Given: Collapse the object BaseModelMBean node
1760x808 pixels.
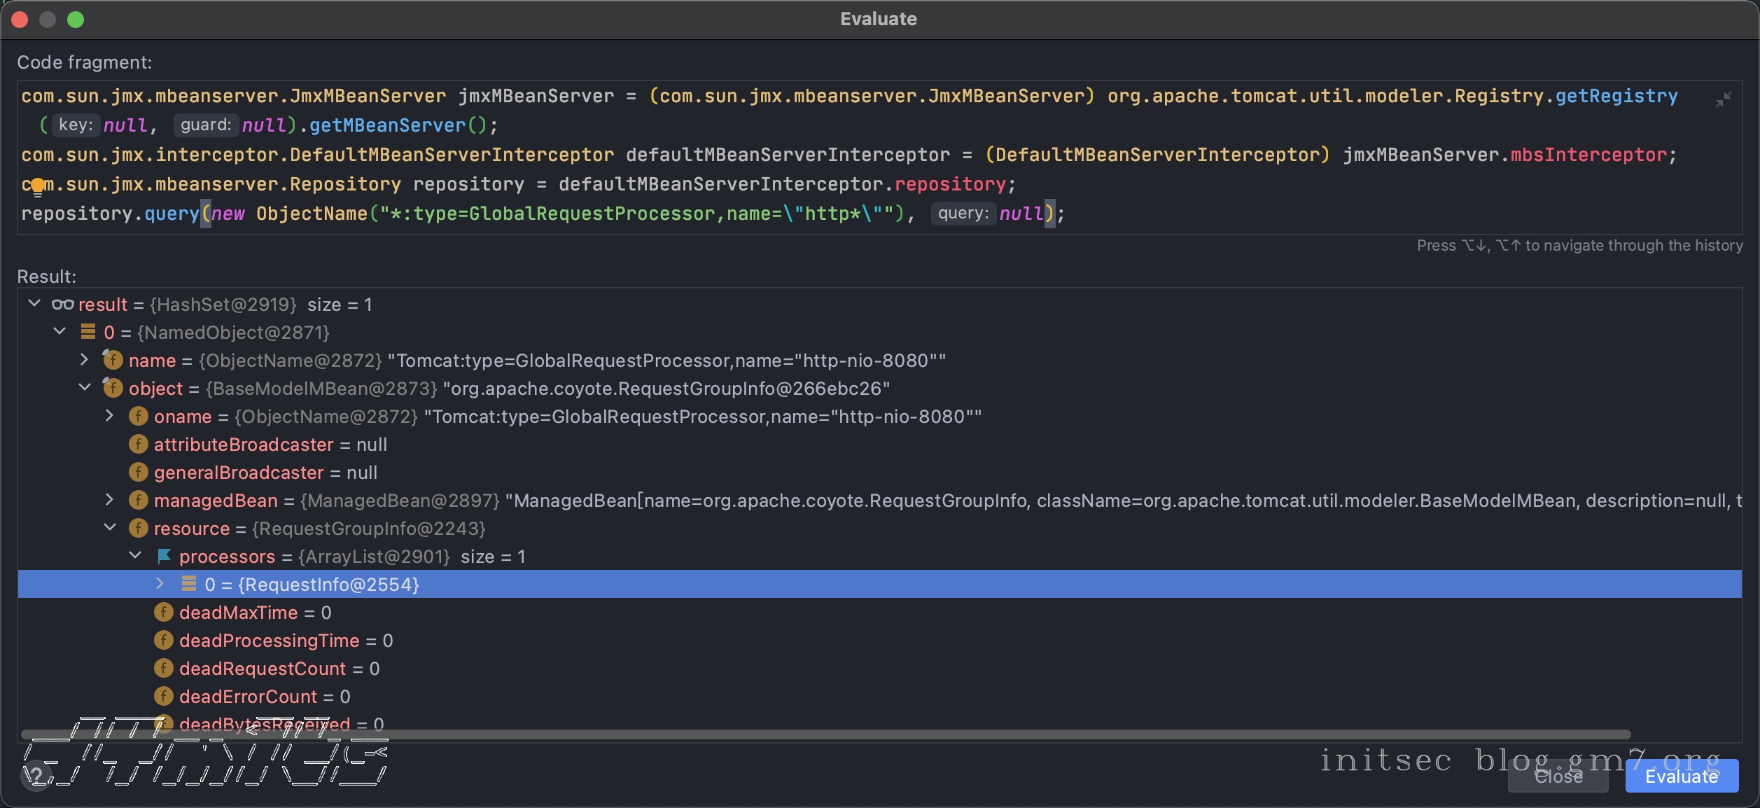Looking at the screenshot, I should point(85,388).
